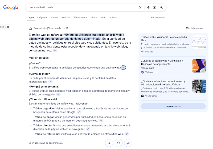Open source link icon after 'éxito de un negocio'

[58, 94]
